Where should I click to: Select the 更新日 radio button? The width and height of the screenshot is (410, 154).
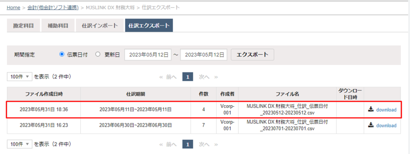pos(98,54)
